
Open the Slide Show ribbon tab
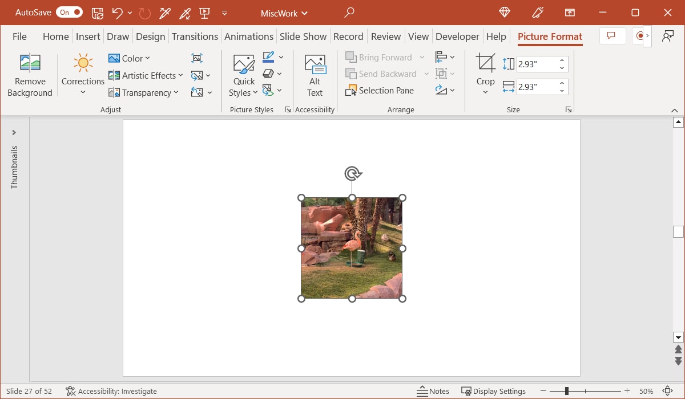coord(303,36)
